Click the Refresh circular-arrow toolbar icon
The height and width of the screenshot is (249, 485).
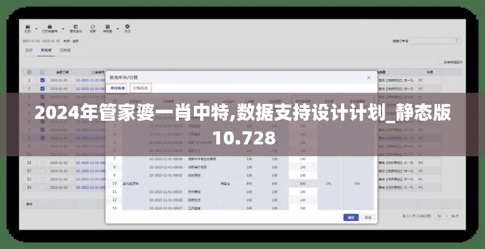point(92,27)
